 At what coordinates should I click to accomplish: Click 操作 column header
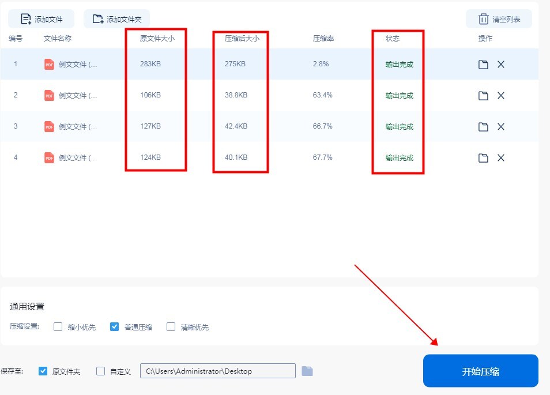[x=485, y=39]
